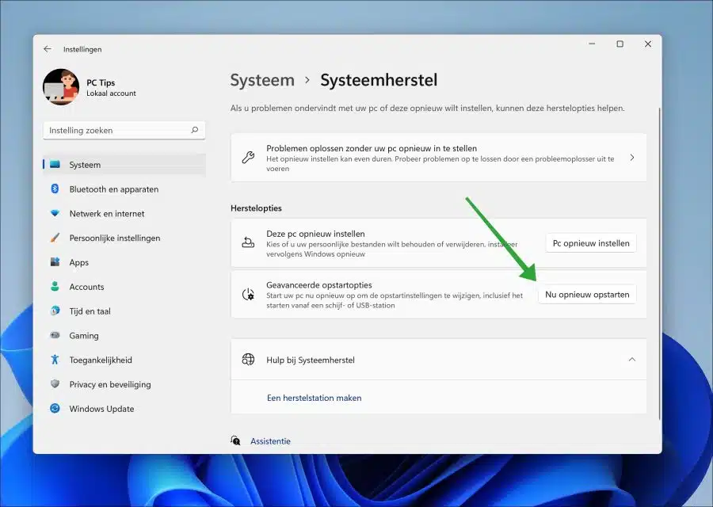Open the Een herstelstation maken link

[315, 398]
